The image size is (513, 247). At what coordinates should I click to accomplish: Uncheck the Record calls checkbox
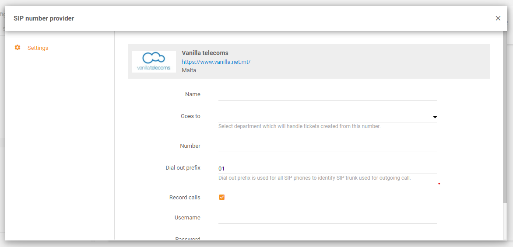pos(222,198)
